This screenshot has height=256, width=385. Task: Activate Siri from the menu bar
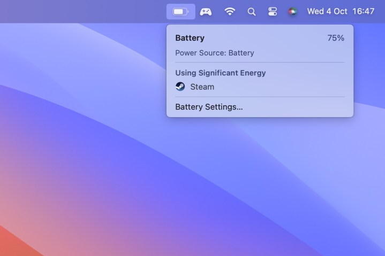click(292, 12)
